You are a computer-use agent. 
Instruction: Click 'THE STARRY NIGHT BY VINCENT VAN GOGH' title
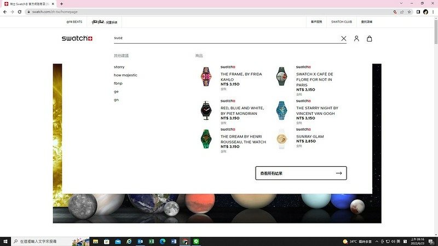pyautogui.click(x=317, y=111)
